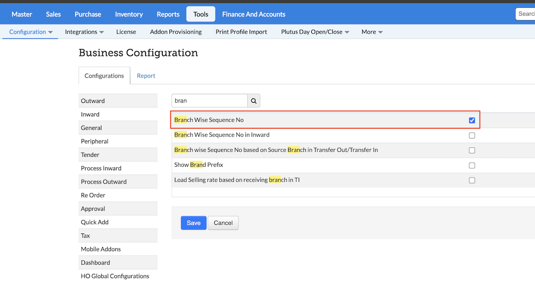The height and width of the screenshot is (284, 535).
Task: Enable Sequence No based on Source Branch checkbox
Action: (x=472, y=150)
